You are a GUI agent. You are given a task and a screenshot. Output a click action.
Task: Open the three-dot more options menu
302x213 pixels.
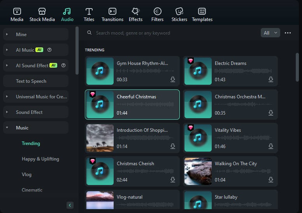point(288,33)
